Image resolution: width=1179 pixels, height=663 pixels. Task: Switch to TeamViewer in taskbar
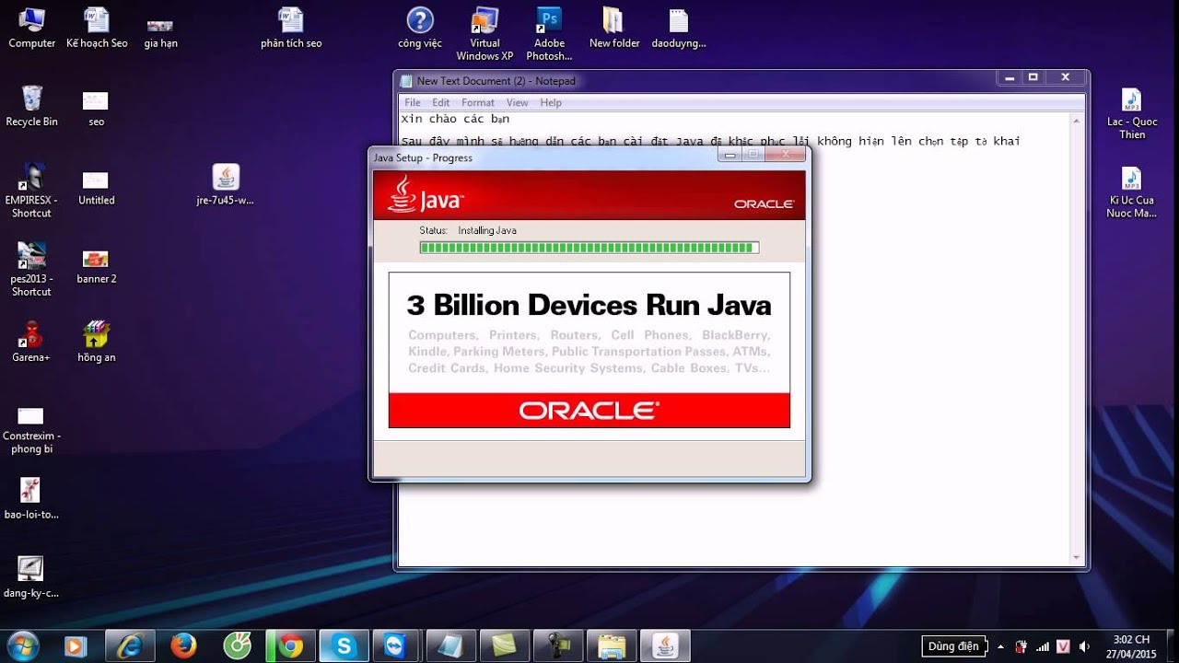click(x=398, y=646)
